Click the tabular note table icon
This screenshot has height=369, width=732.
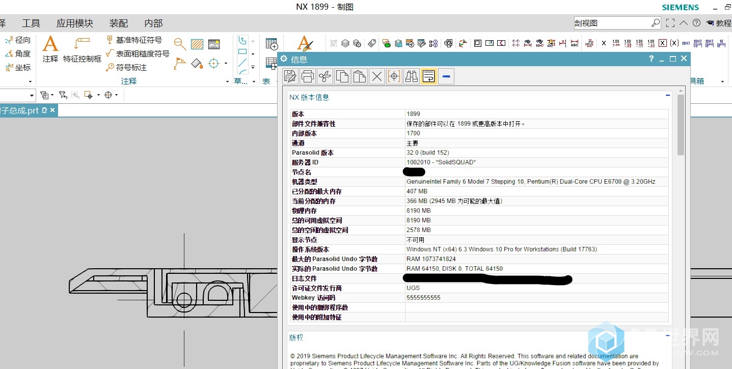click(271, 44)
